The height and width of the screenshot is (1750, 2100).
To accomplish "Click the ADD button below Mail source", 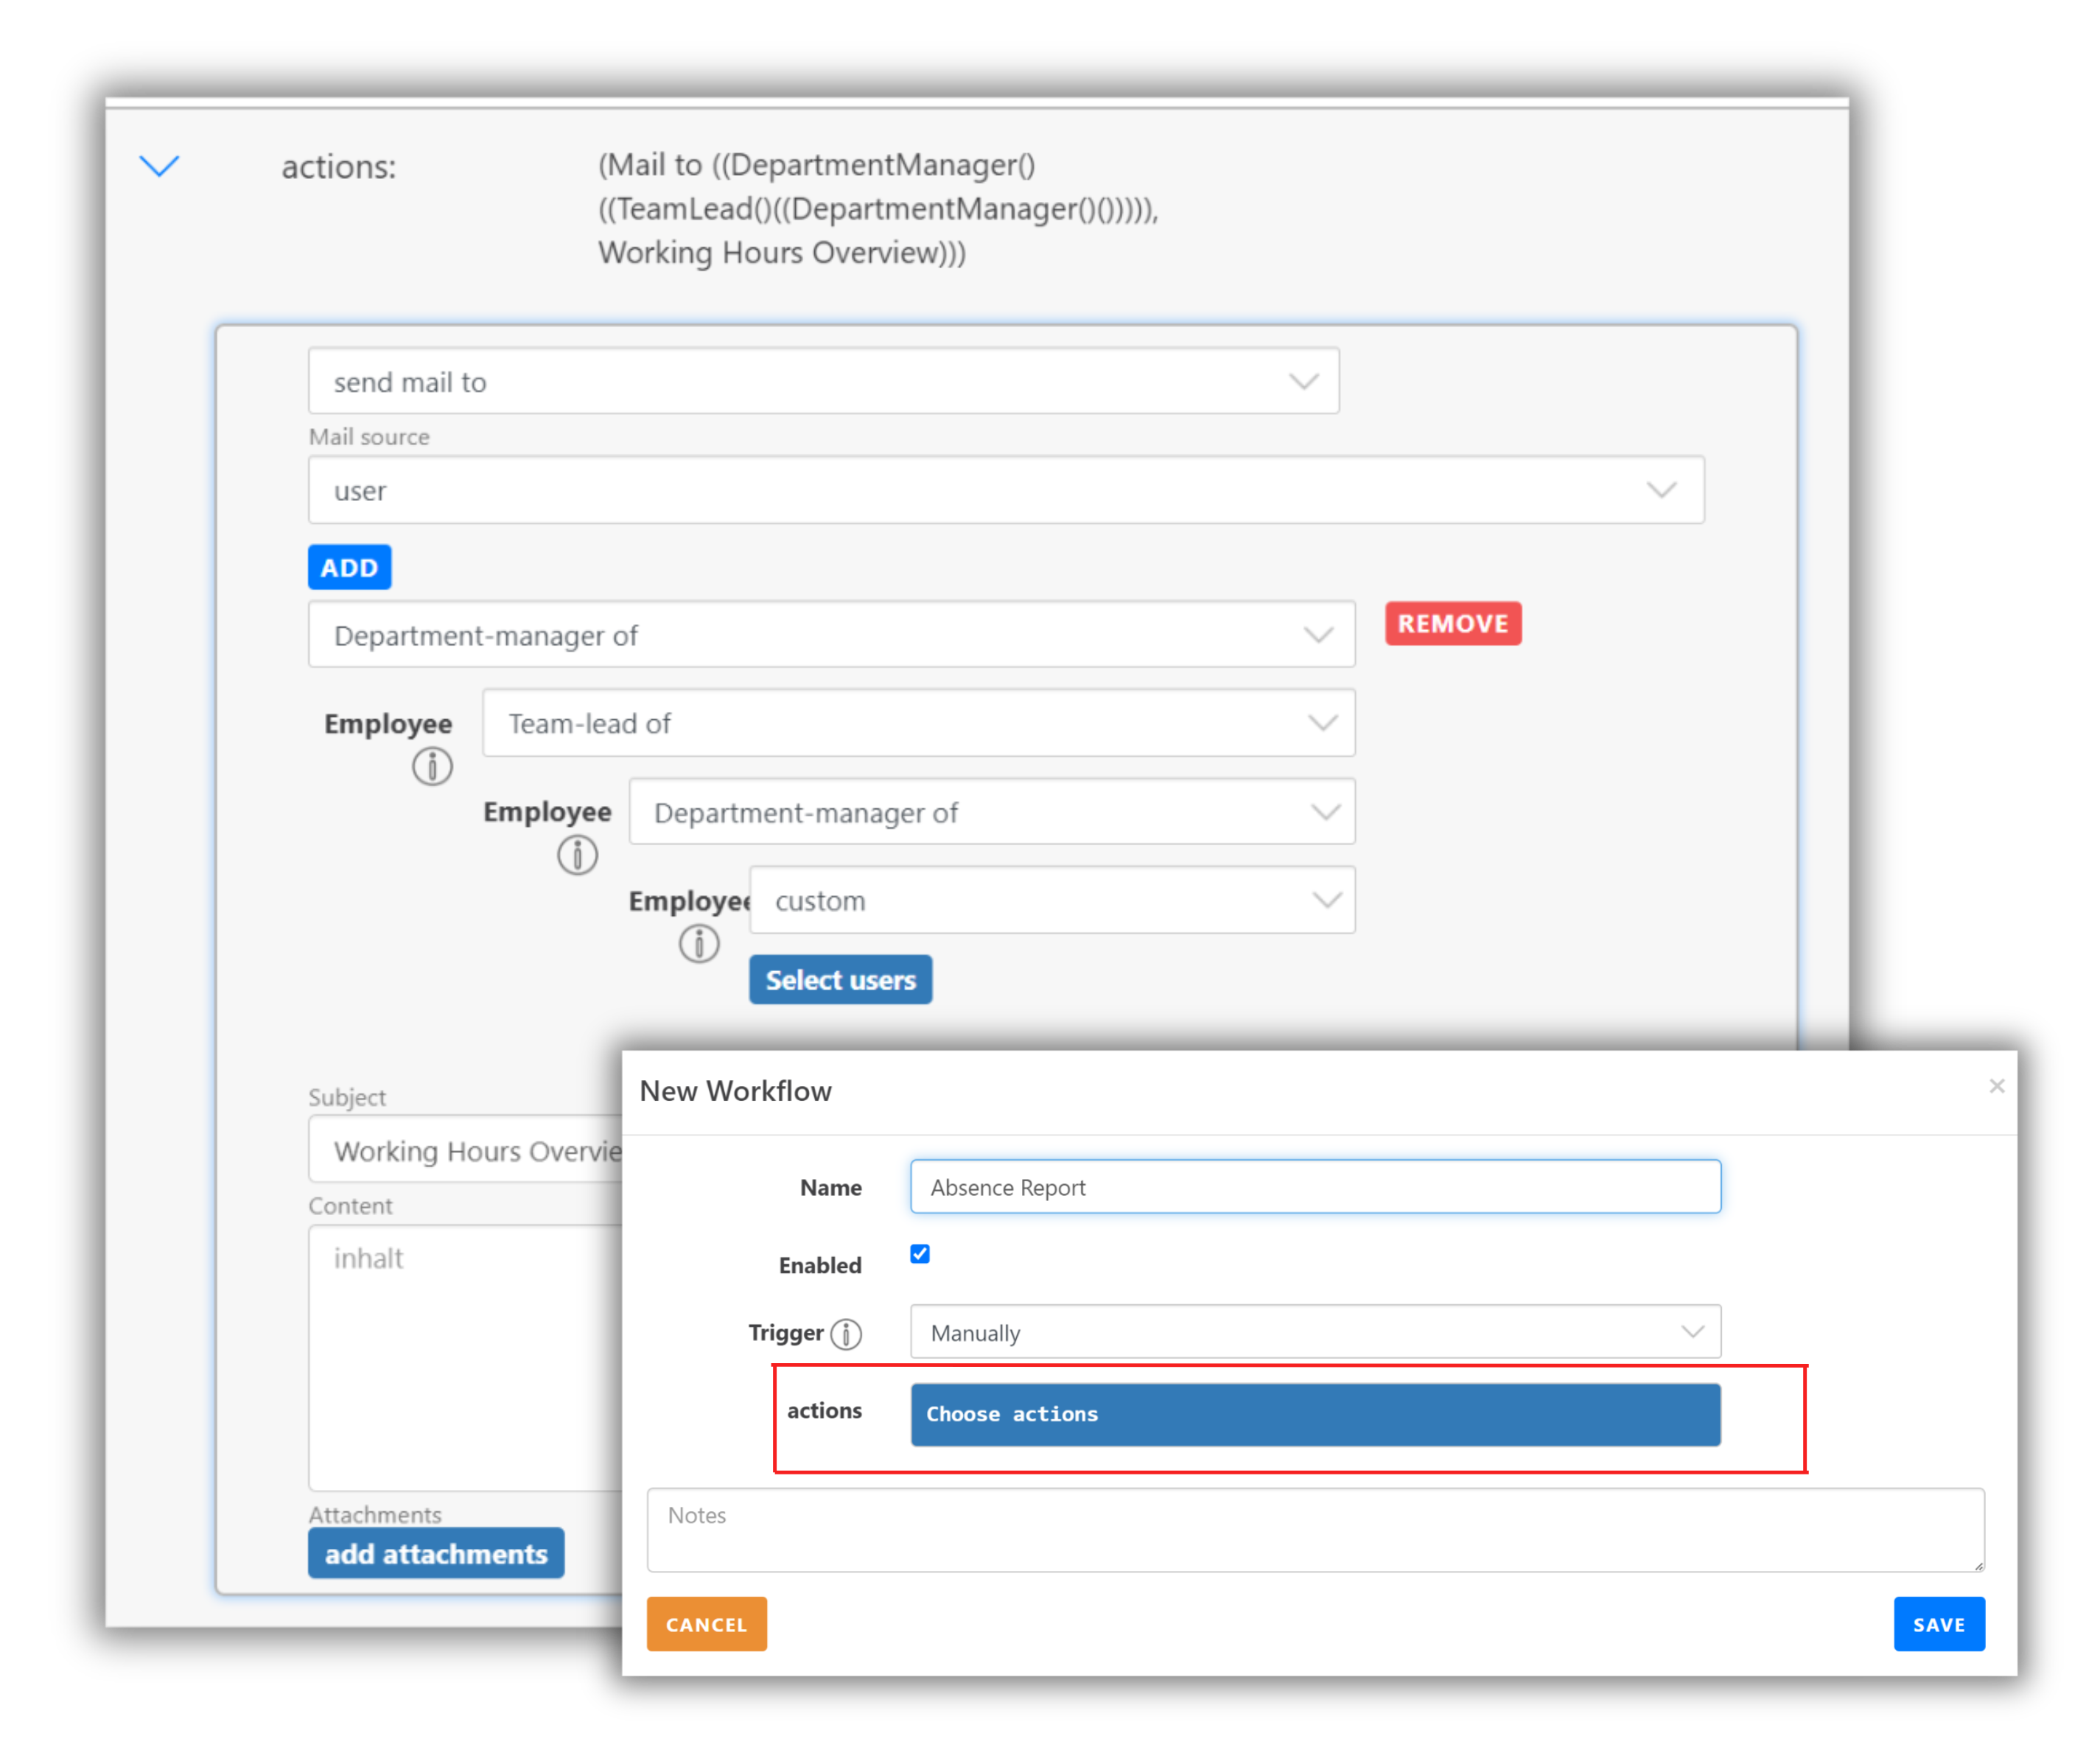I will tap(349, 567).
